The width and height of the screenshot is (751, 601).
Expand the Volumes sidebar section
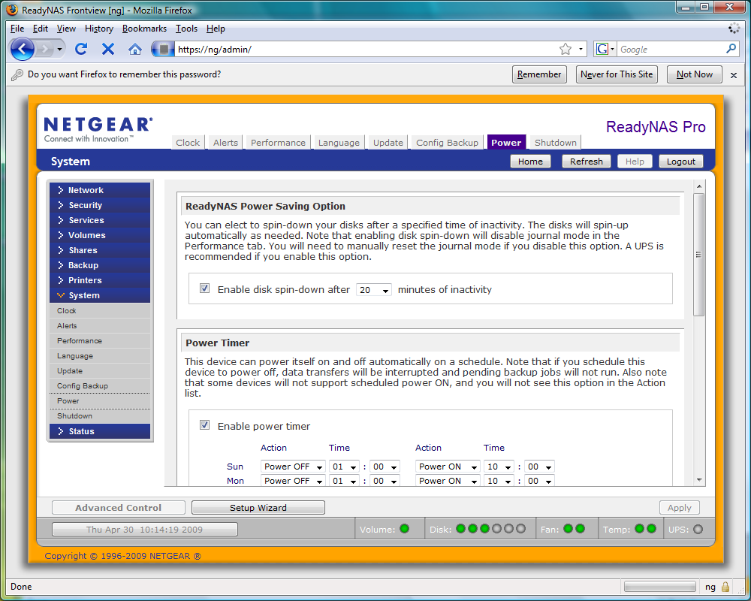[100, 235]
